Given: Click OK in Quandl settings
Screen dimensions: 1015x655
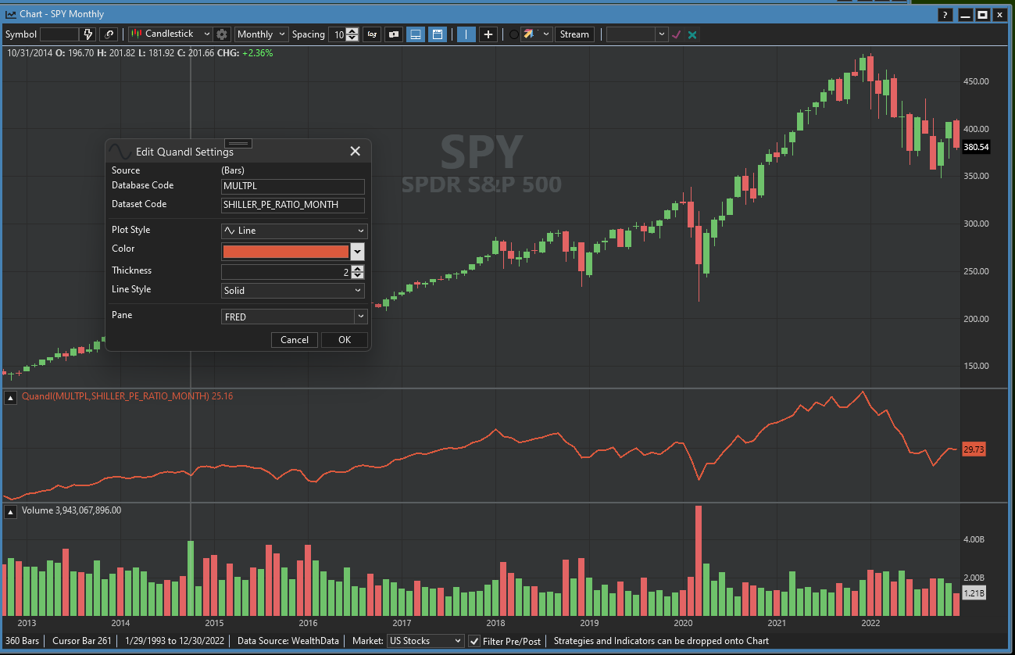Looking at the screenshot, I should click(345, 339).
